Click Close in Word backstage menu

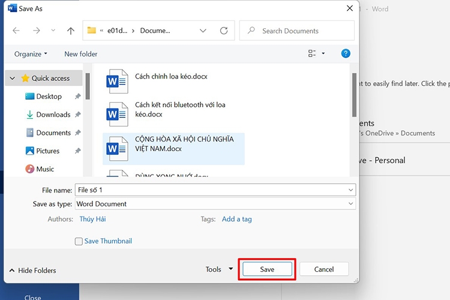tap(33, 298)
